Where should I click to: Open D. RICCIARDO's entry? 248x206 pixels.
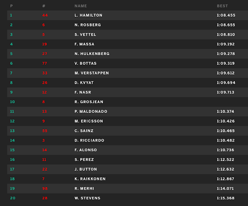tap(89, 140)
